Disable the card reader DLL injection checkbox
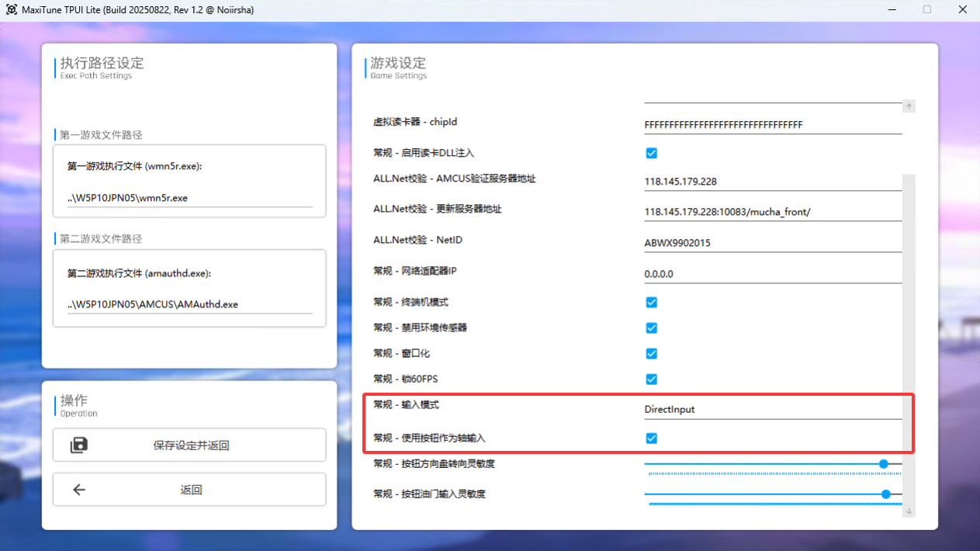The height and width of the screenshot is (551, 980). [652, 153]
